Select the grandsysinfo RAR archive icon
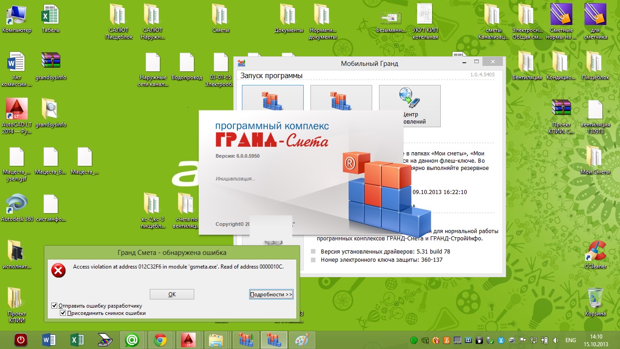The height and width of the screenshot is (349, 620). (x=50, y=66)
